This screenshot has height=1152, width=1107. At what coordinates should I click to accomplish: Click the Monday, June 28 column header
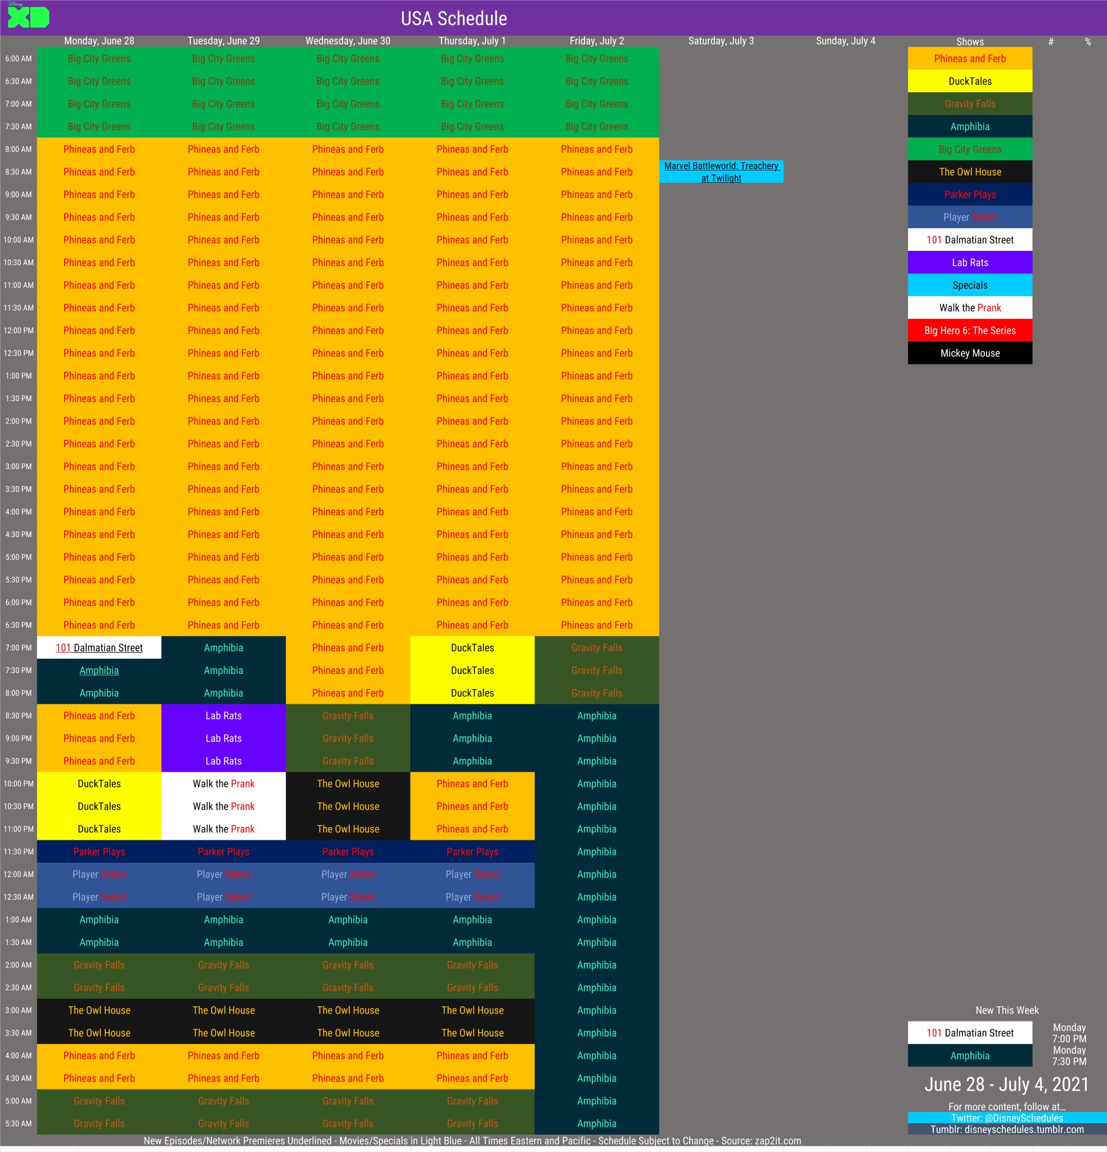[99, 40]
